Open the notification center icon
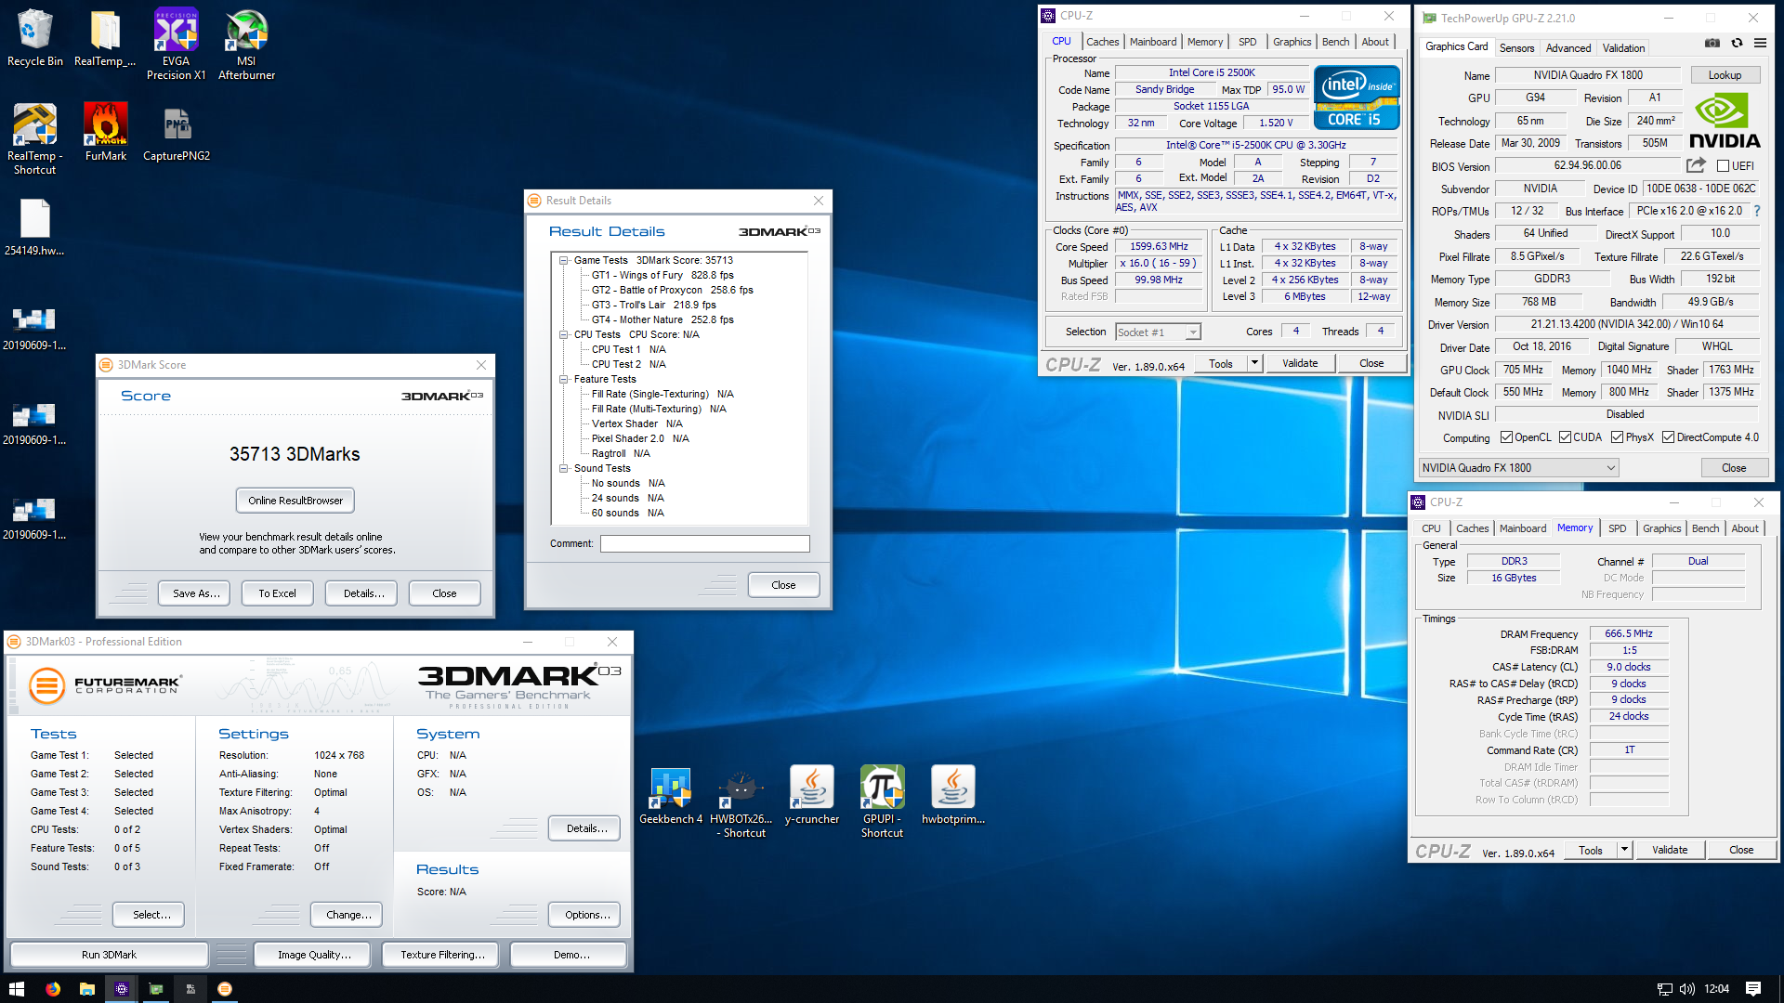Viewport: 1784px width, 1003px height. click(x=1753, y=989)
